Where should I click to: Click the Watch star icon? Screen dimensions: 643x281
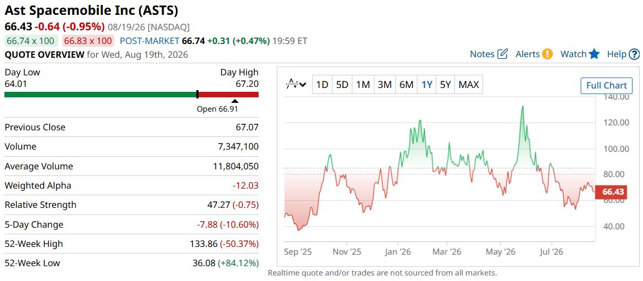click(594, 54)
